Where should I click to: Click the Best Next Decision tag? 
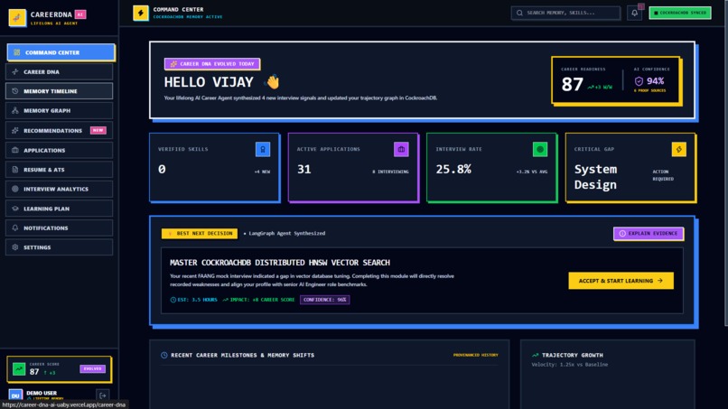click(x=200, y=234)
